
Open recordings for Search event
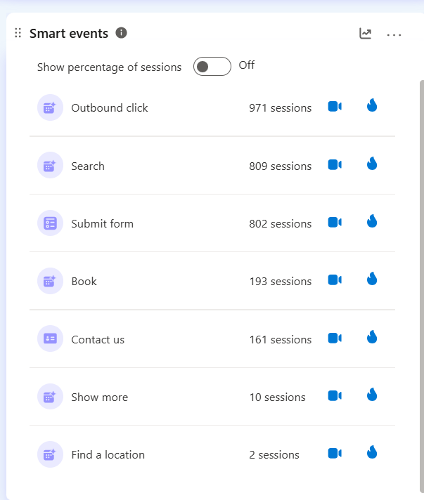(335, 165)
